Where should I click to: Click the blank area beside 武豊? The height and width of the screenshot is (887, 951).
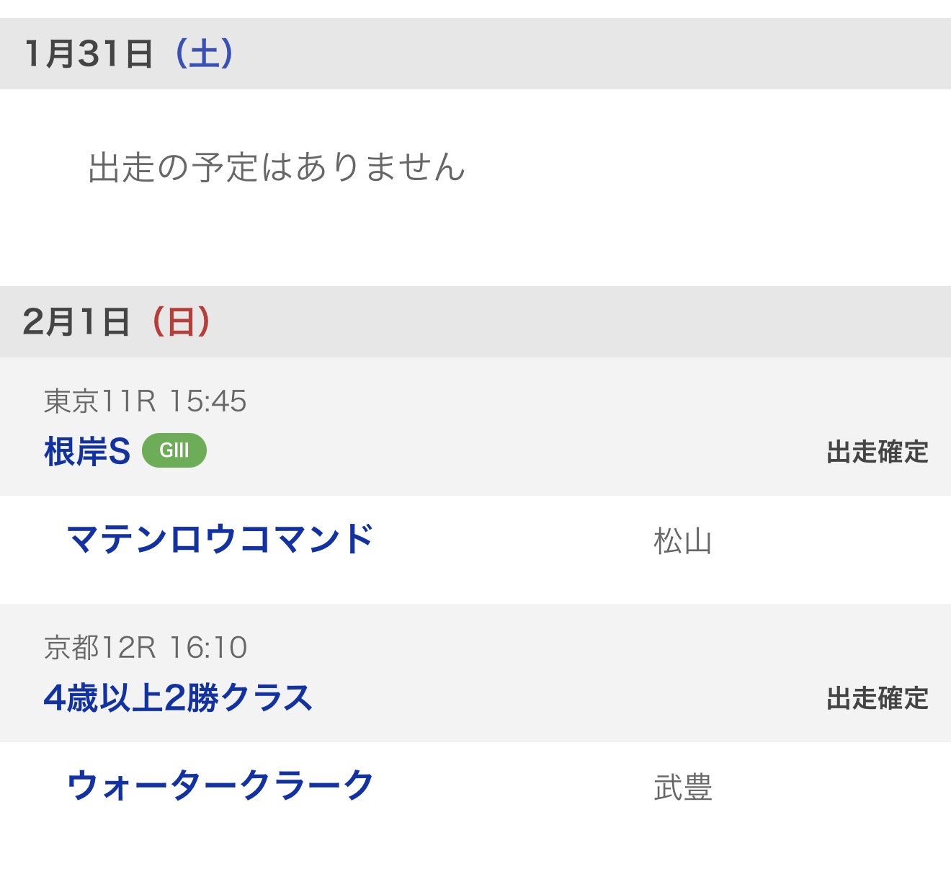point(829,788)
